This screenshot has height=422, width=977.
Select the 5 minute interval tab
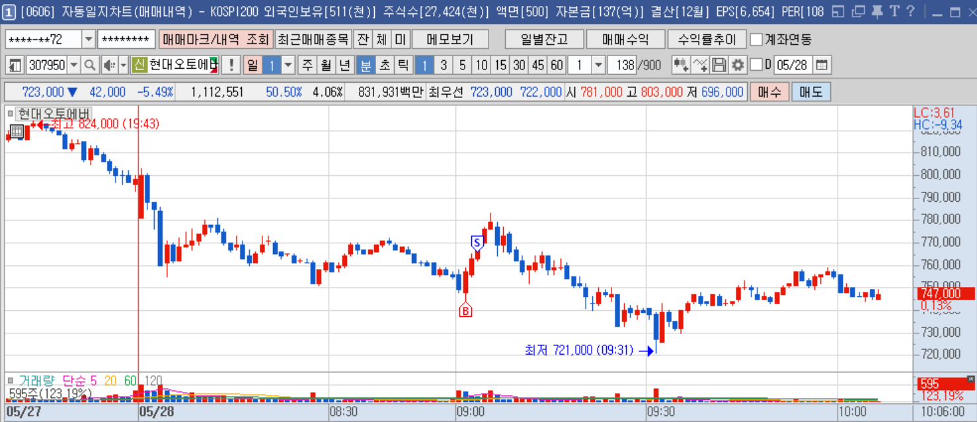[463, 65]
